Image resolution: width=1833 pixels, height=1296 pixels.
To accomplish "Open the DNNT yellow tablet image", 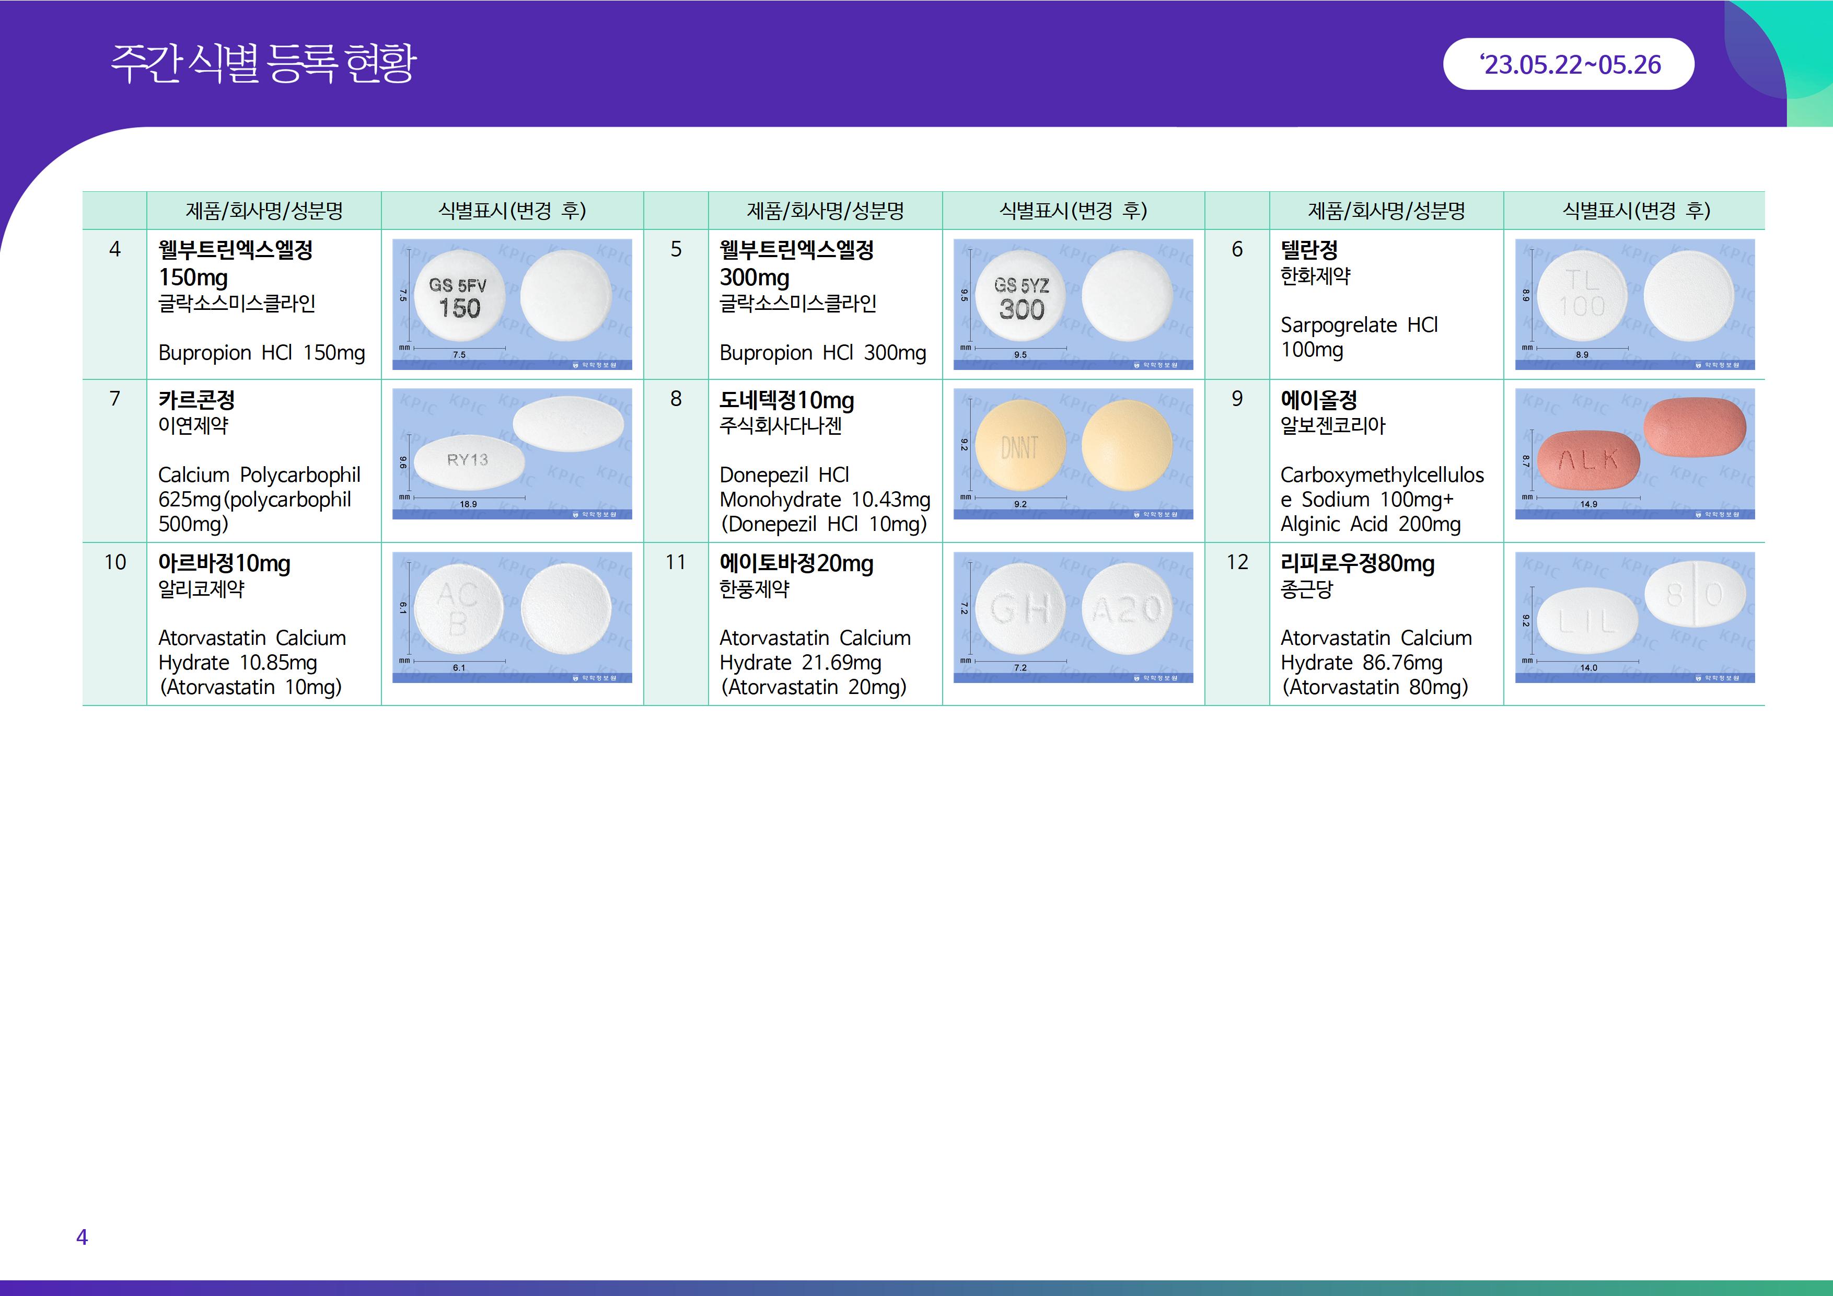I will pyautogui.click(x=1073, y=454).
